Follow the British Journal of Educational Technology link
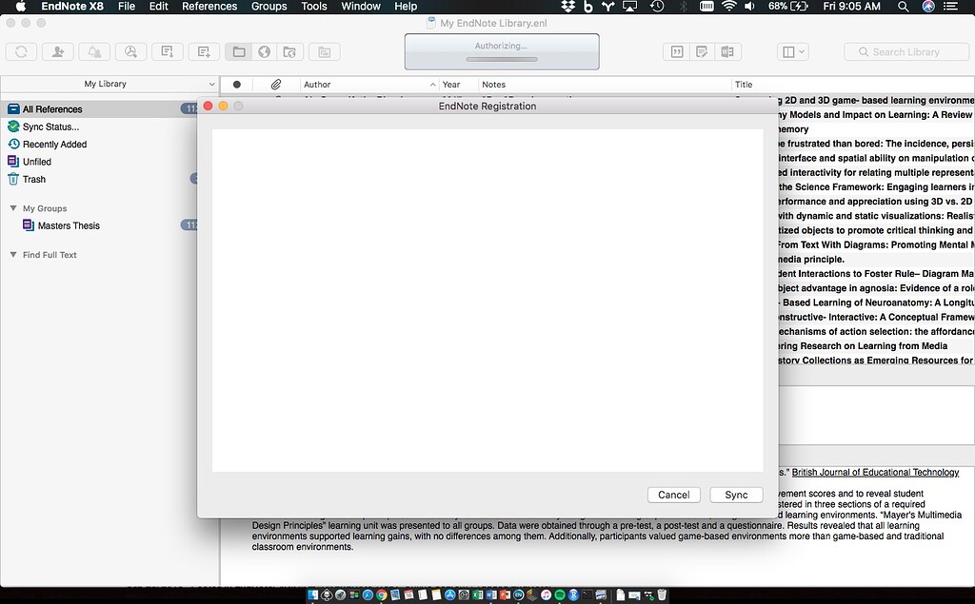 click(875, 472)
